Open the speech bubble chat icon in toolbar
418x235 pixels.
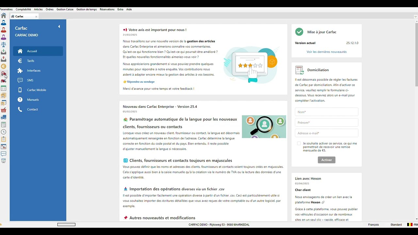(4, 154)
